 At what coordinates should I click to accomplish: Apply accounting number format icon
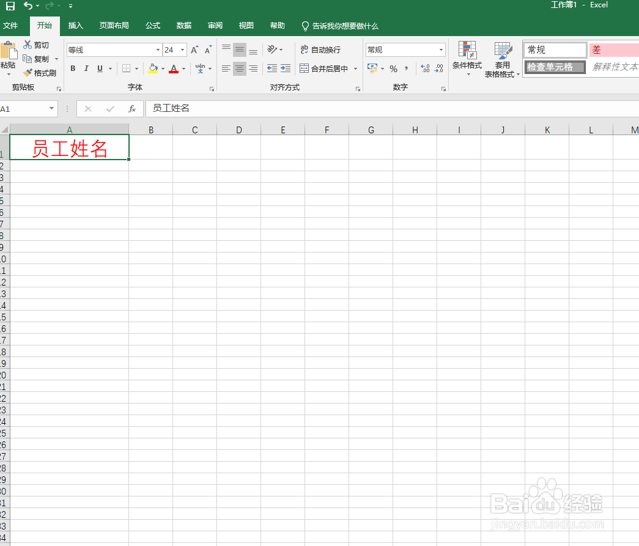372,68
